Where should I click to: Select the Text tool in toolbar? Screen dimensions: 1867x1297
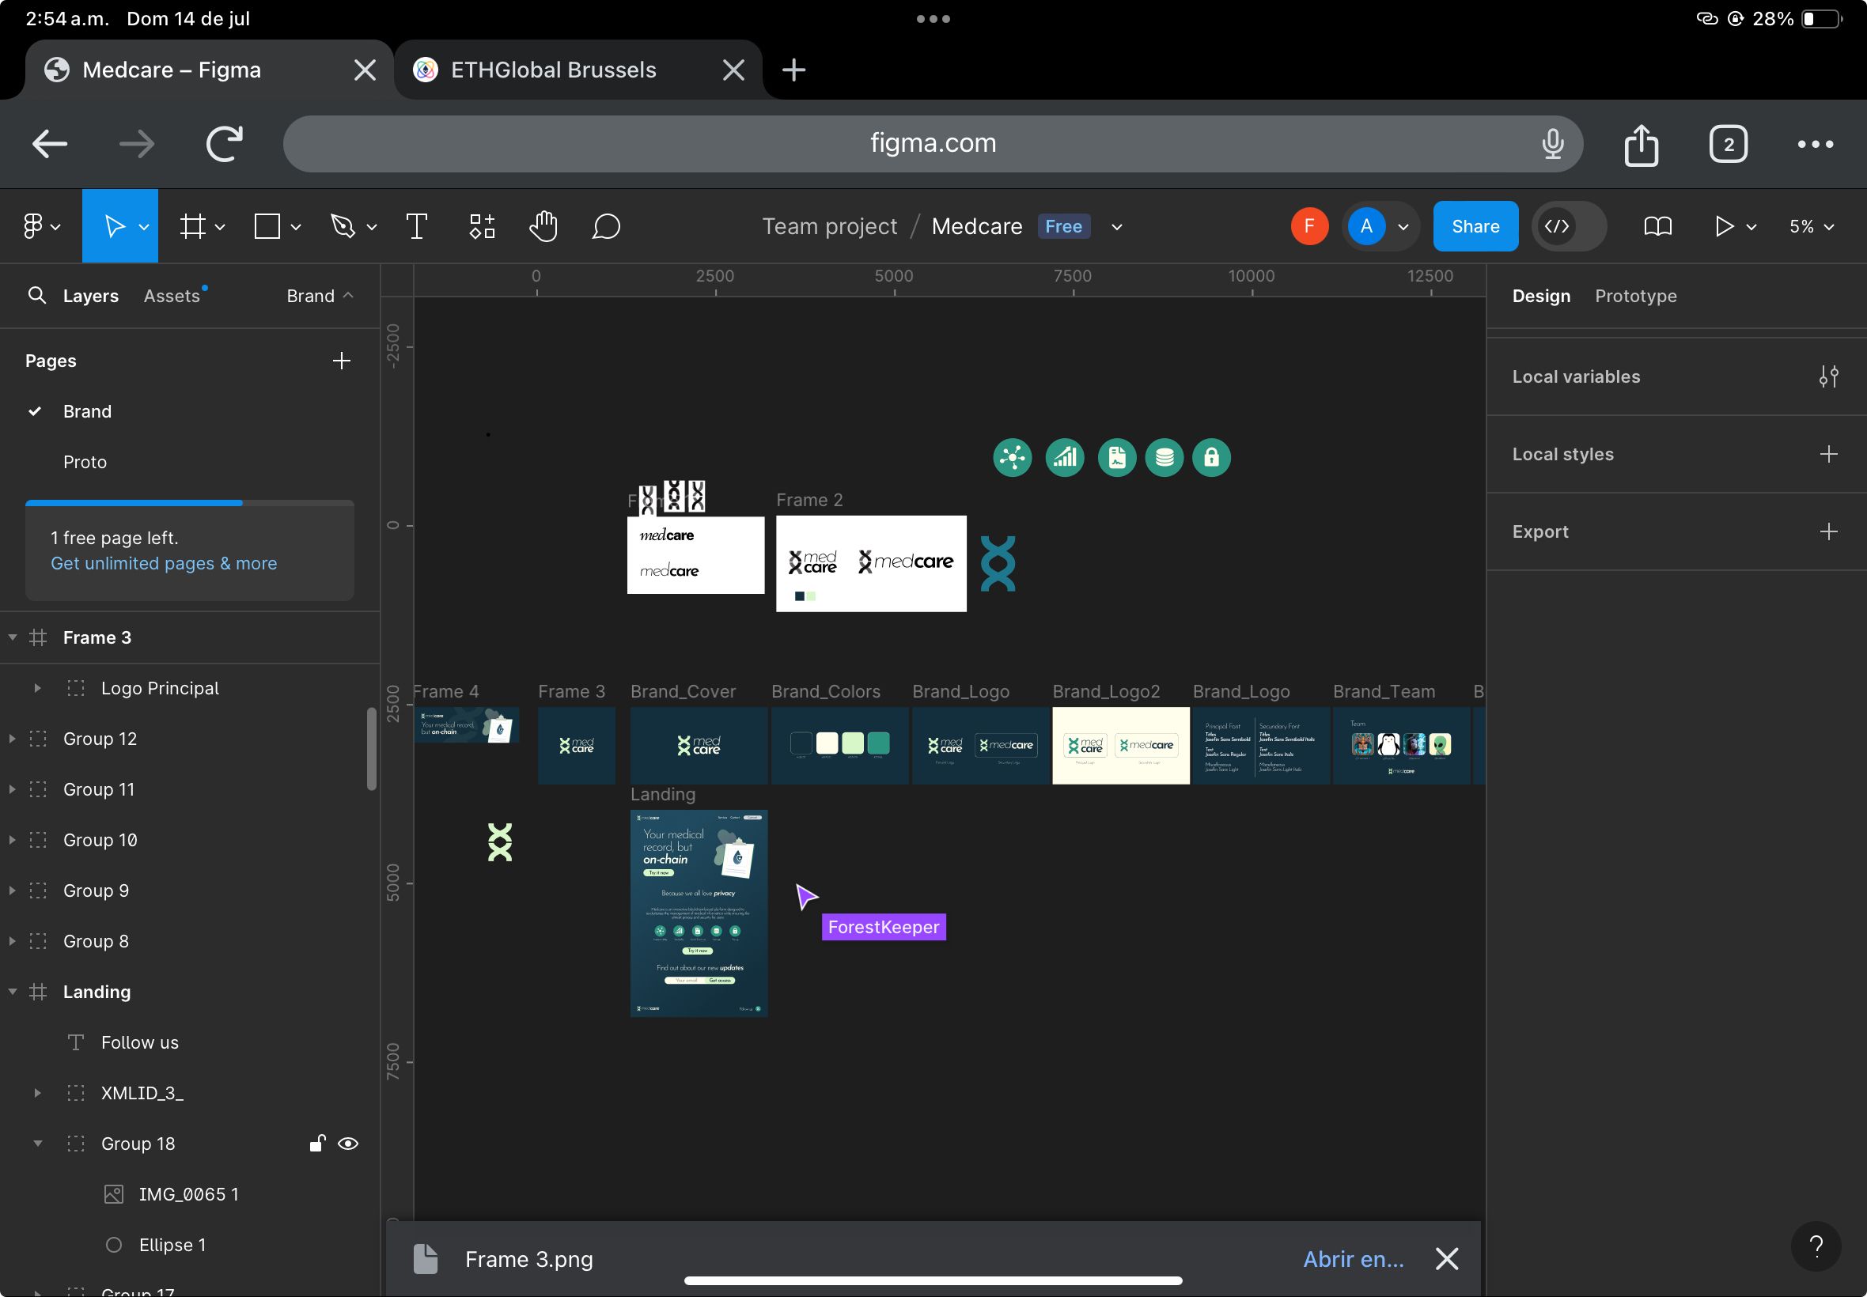415,227
